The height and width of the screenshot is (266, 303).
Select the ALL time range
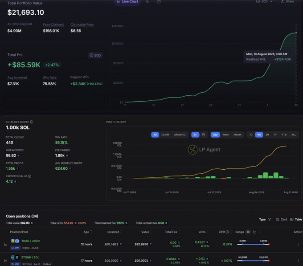294,135
